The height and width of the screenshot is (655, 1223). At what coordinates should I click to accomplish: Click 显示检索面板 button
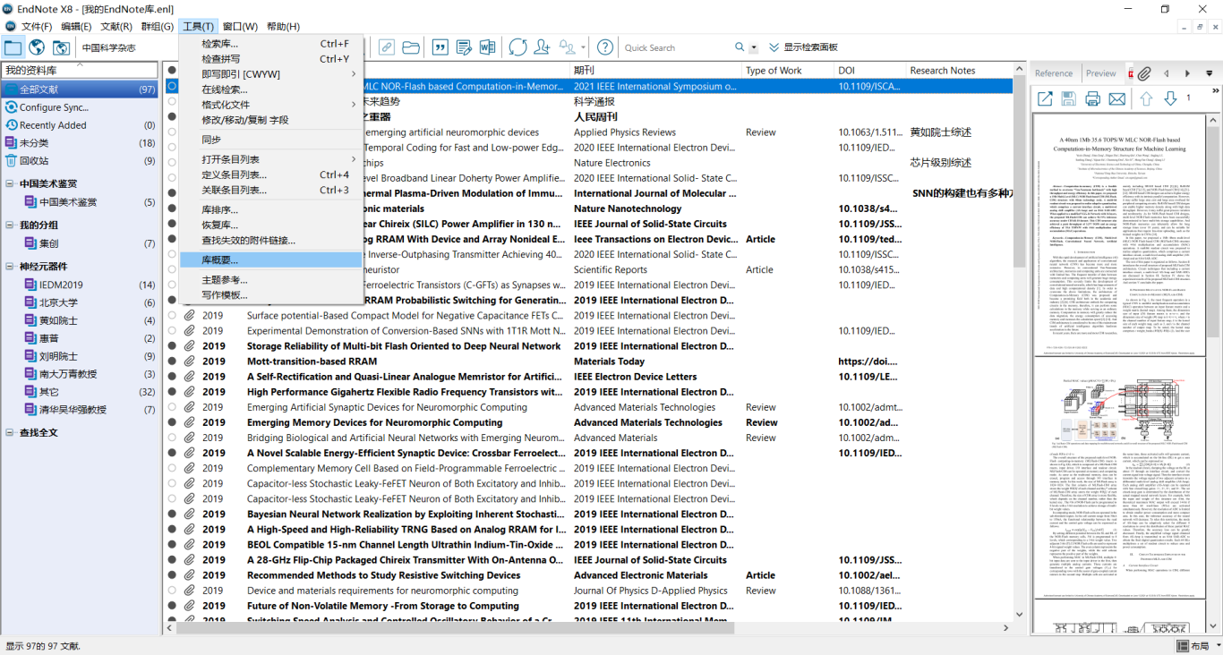tap(803, 47)
